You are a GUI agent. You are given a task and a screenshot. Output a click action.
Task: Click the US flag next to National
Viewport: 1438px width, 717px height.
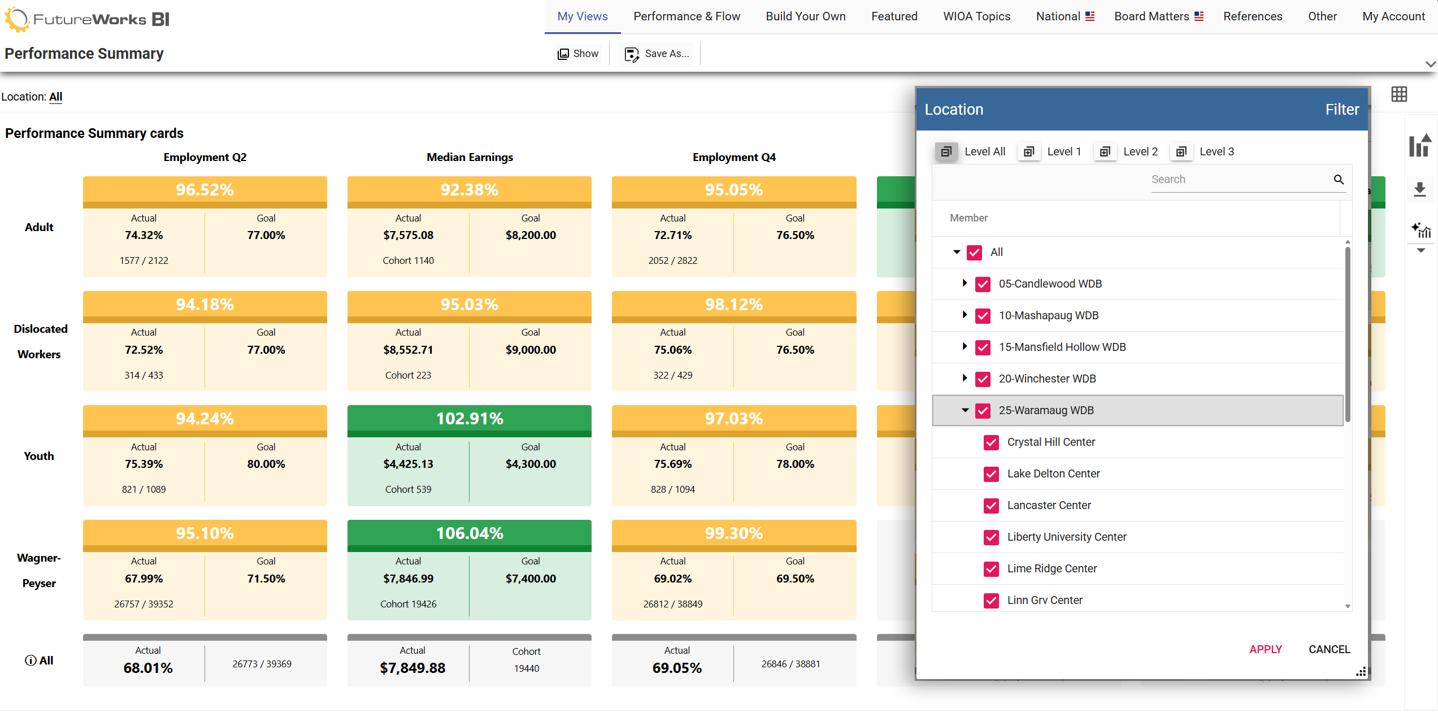[x=1090, y=16]
